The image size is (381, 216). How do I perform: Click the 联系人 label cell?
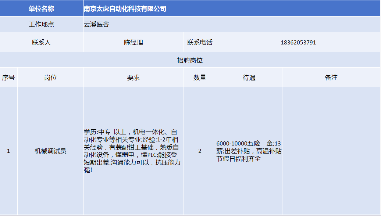(42, 42)
